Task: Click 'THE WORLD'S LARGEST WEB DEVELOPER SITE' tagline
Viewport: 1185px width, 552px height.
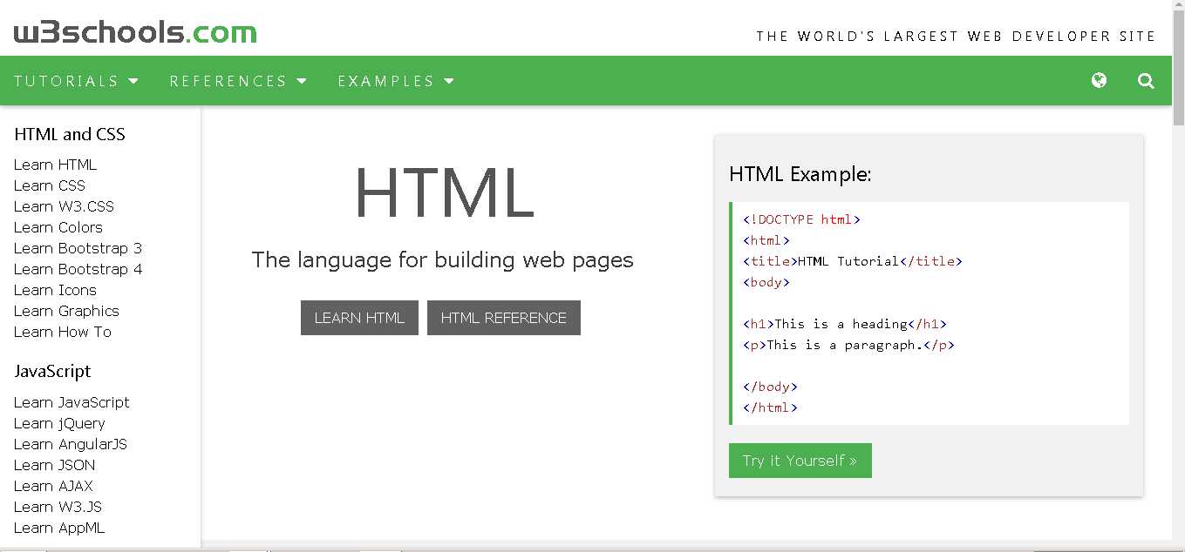Action: coord(956,36)
